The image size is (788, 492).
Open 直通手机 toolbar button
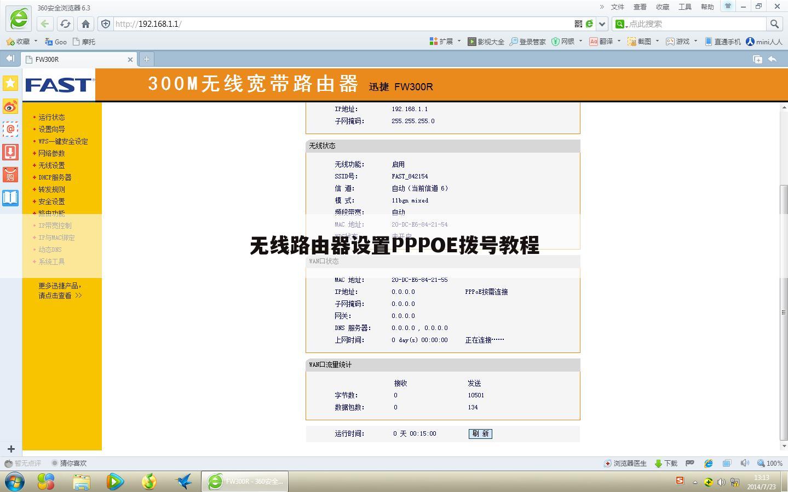click(x=723, y=42)
